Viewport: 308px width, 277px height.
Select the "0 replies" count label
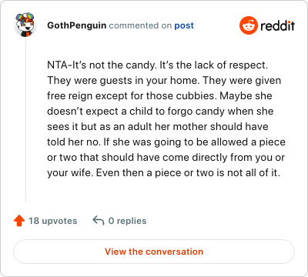[x=127, y=221]
